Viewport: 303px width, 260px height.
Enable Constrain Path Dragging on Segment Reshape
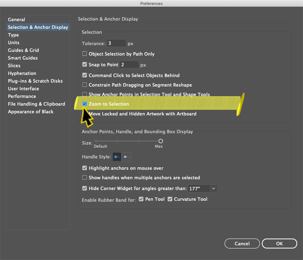point(85,85)
